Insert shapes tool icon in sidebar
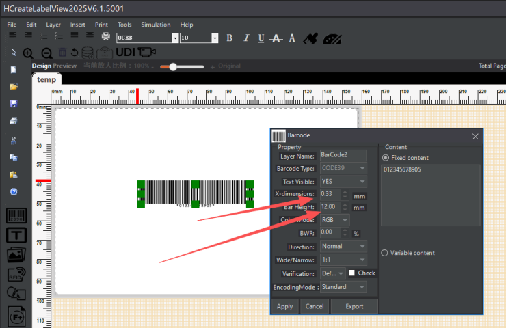The height and width of the screenshot is (328, 506). coord(16,293)
